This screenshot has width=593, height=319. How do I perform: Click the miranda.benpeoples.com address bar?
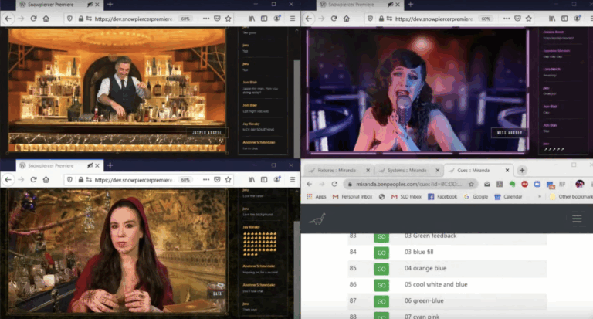402,184
